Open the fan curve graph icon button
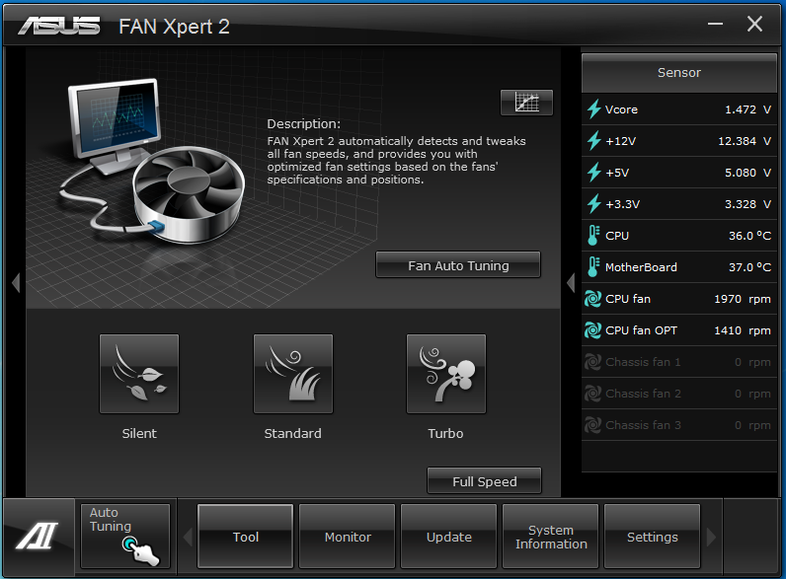Screen dimensions: 786x579 [x=527, y=103]
